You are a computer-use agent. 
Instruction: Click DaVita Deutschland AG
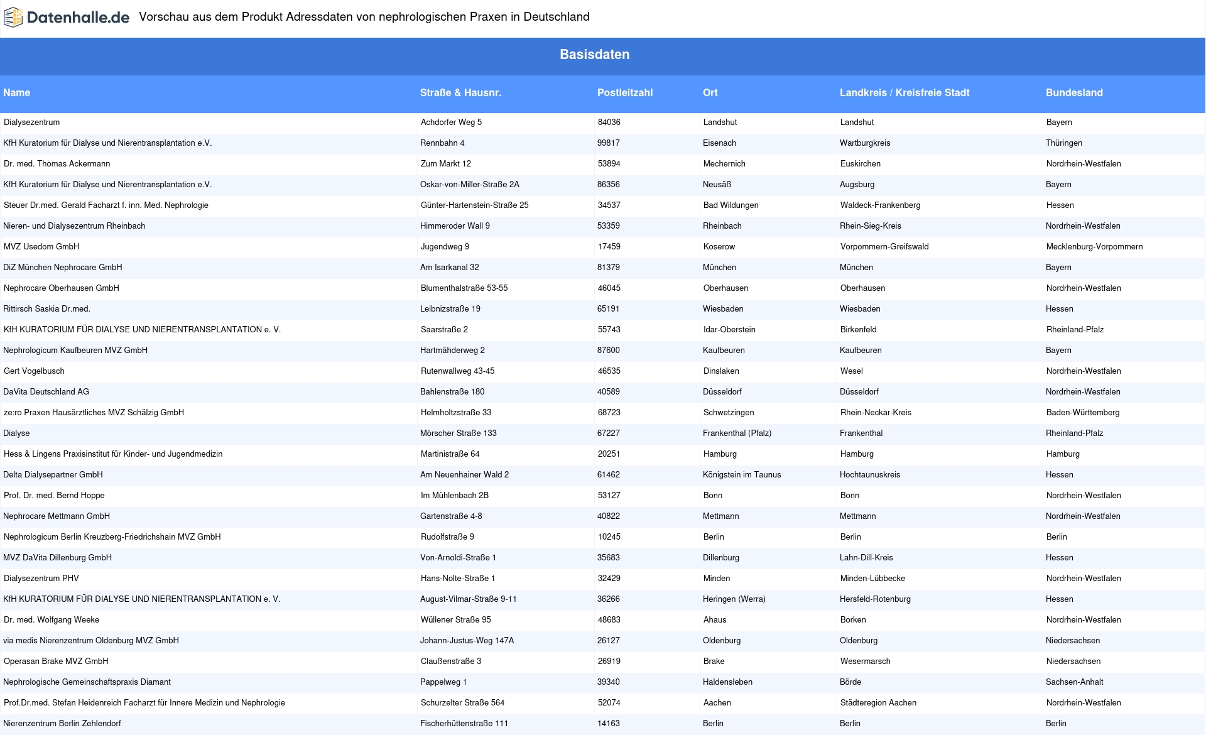coord(46,392)
